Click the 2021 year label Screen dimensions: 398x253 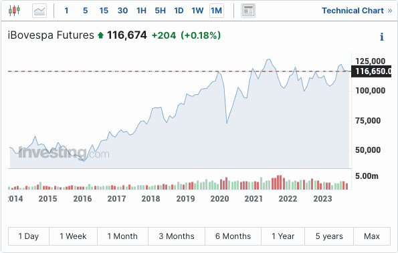pos(254,199)
